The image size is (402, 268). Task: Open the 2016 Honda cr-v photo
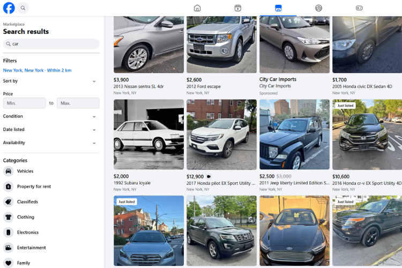point(367,135)
